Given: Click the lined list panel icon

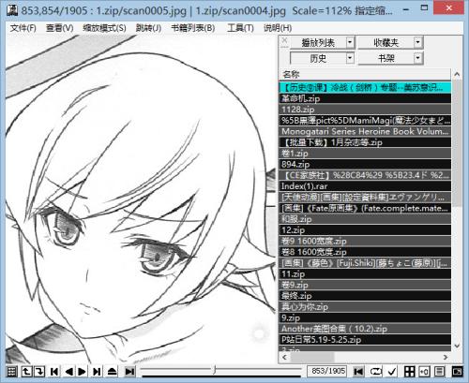Looking at the screenshot, I should (439, 372).
